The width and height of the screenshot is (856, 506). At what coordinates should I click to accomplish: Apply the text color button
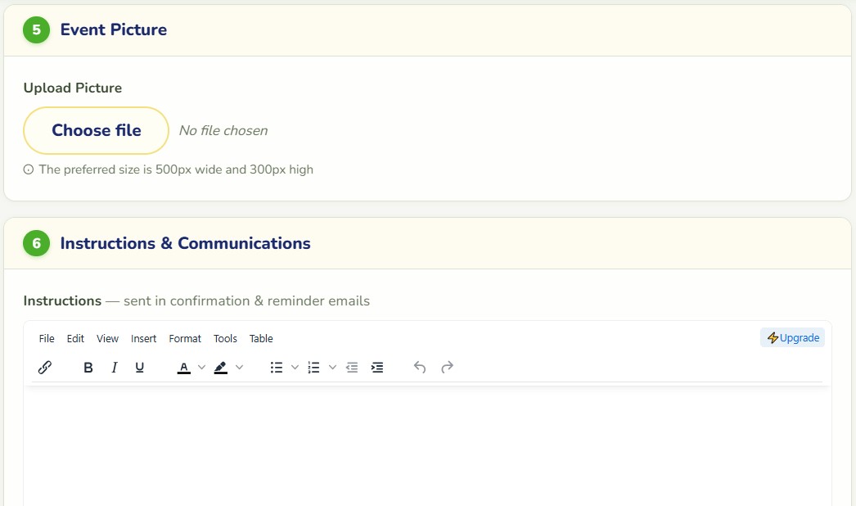pos(184,367)
